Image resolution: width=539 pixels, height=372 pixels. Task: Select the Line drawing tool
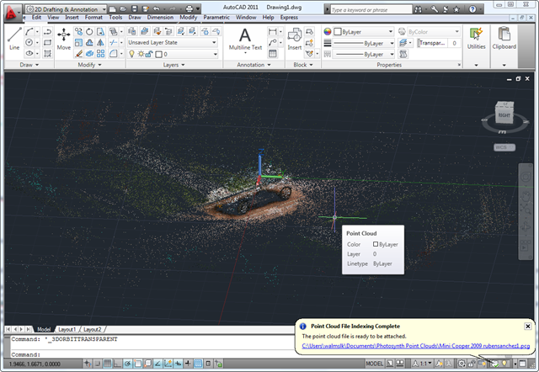click(x=13, y=38)
